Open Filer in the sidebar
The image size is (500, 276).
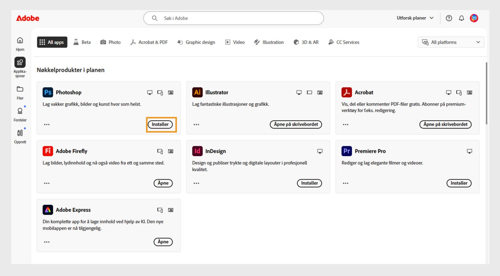click(20, 92)
